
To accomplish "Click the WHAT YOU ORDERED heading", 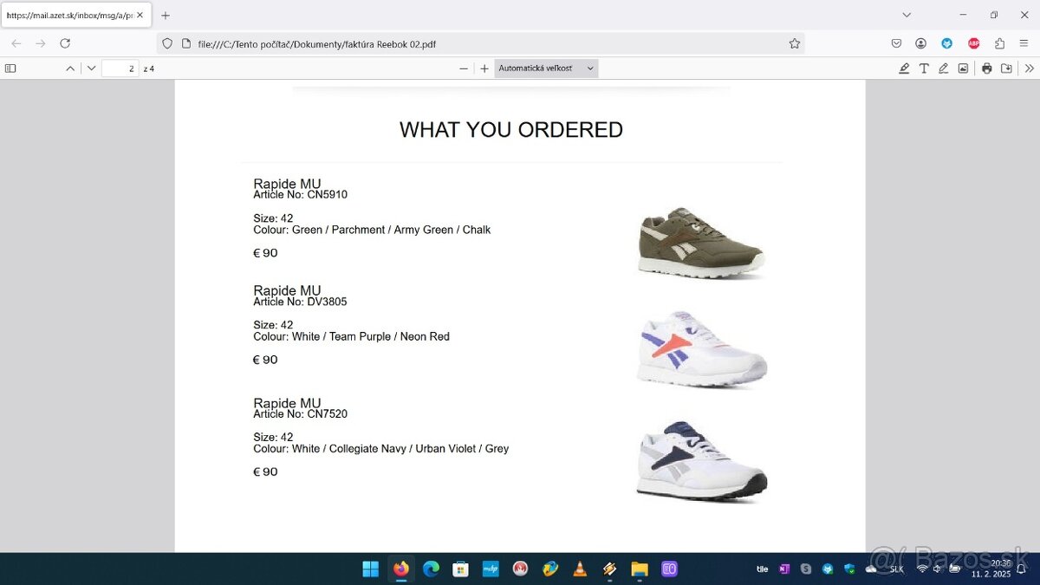I will (x=511, y=130).
